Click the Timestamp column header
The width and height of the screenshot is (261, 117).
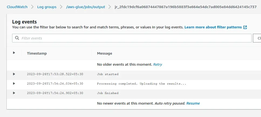click(37, 53)
